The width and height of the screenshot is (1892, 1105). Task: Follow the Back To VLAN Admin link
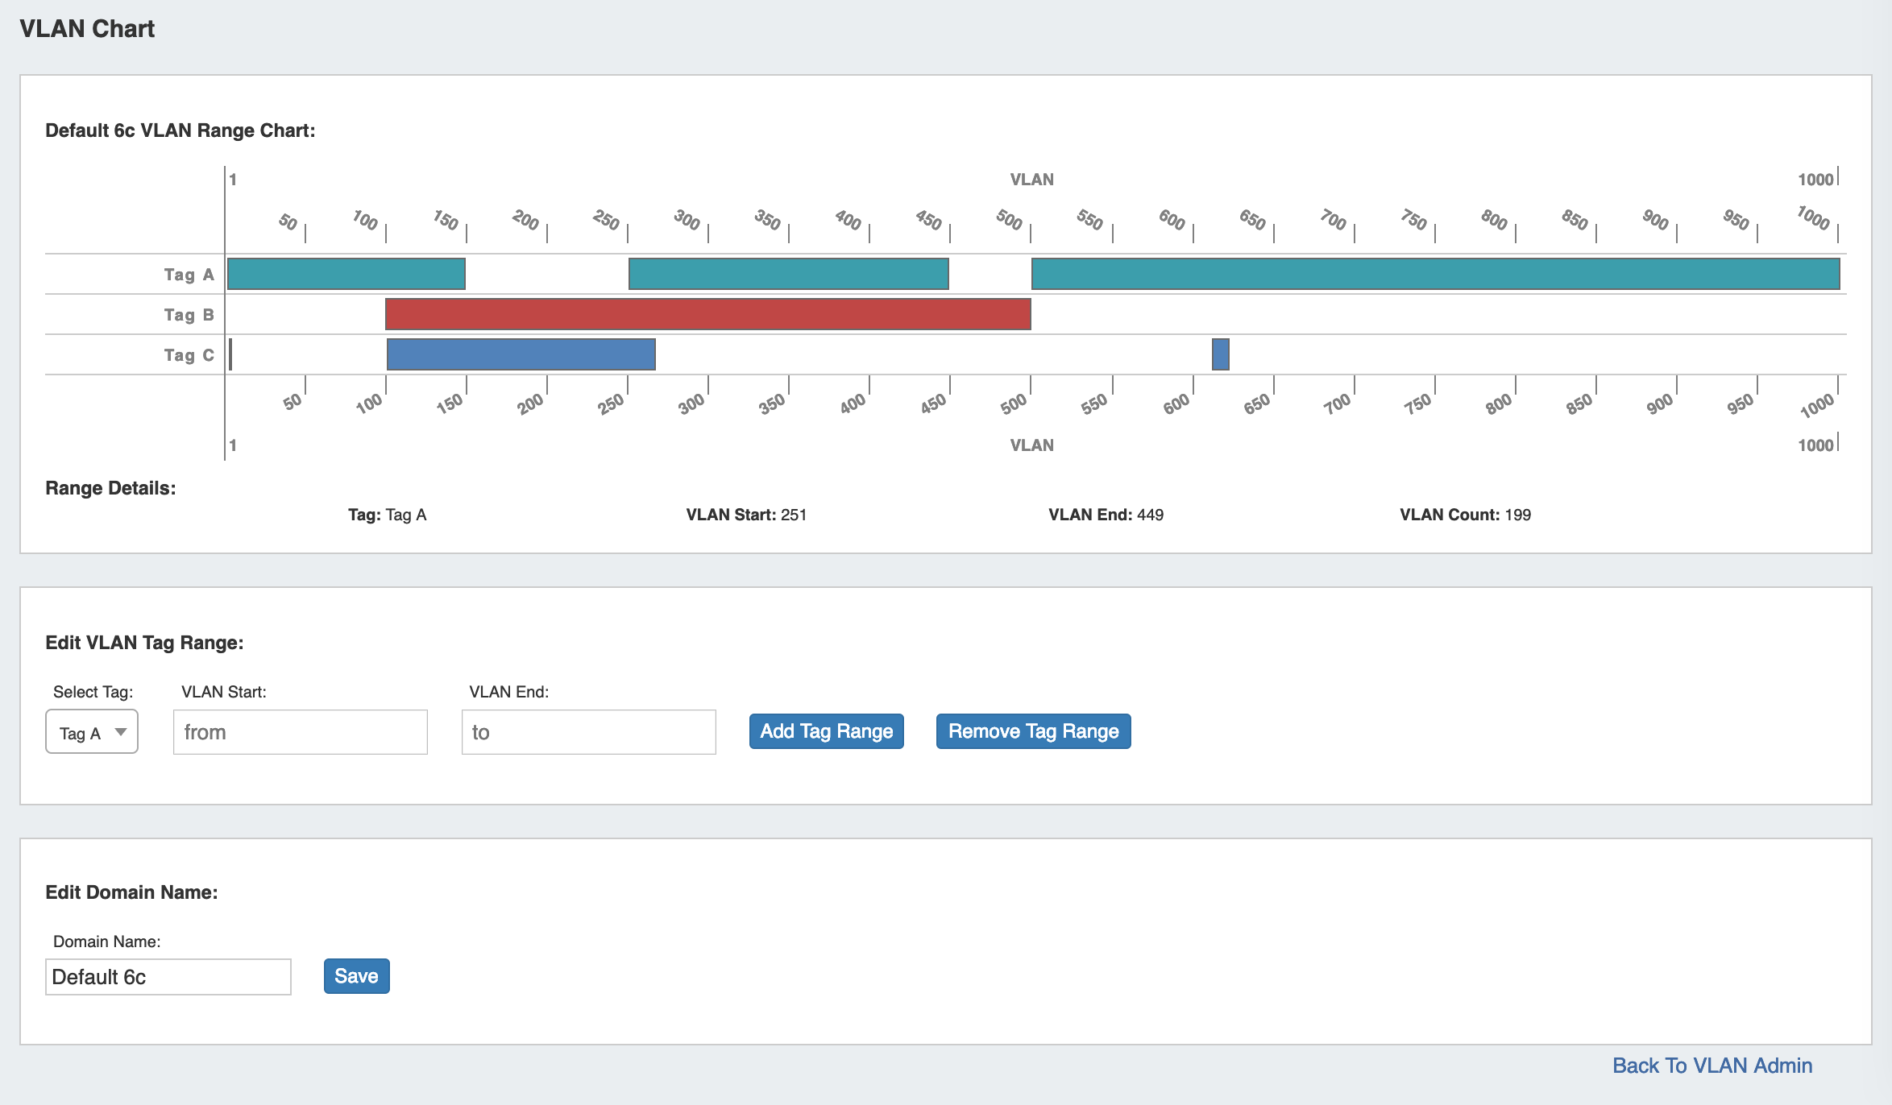pos(1712,1065)
